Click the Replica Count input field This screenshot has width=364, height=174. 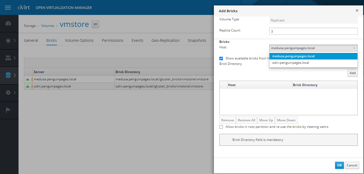point(313,31)
